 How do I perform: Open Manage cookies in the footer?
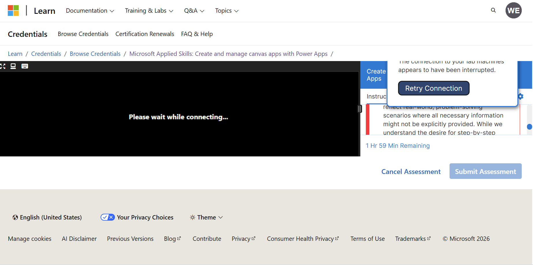point(30,239)
